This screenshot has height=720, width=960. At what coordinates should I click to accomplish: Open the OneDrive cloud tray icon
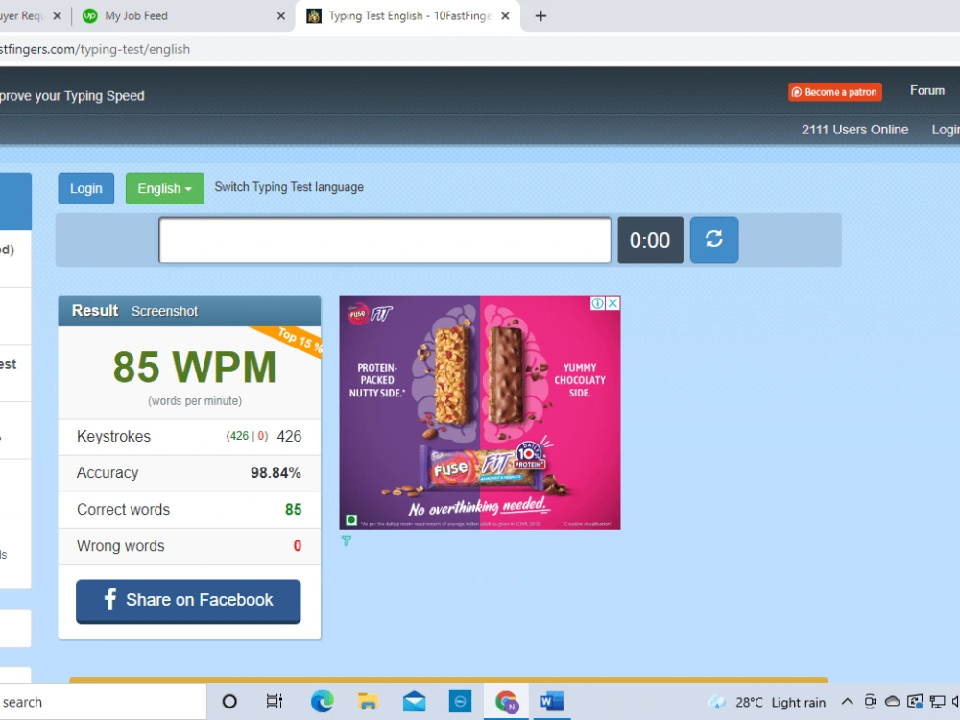click(892, 702)
